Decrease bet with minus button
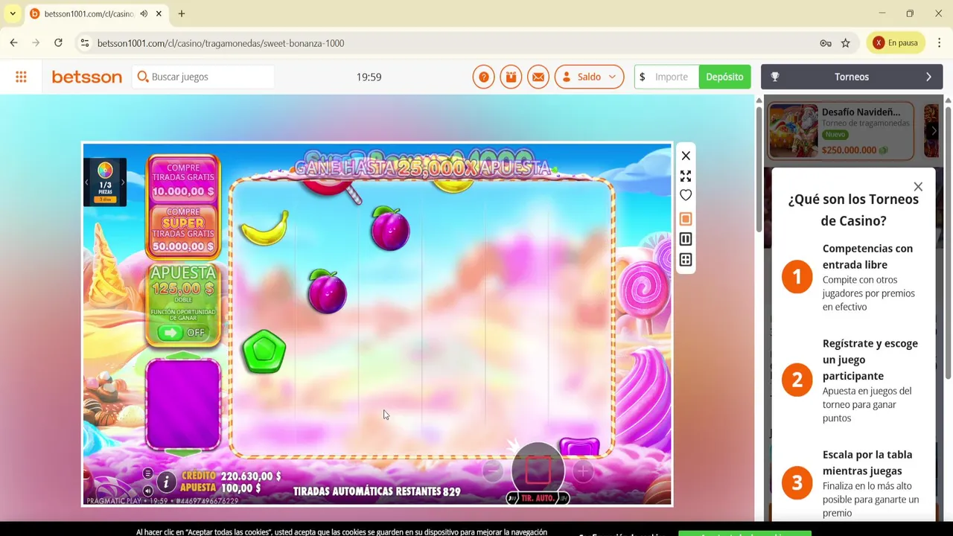953x536 pixels. 492,470
